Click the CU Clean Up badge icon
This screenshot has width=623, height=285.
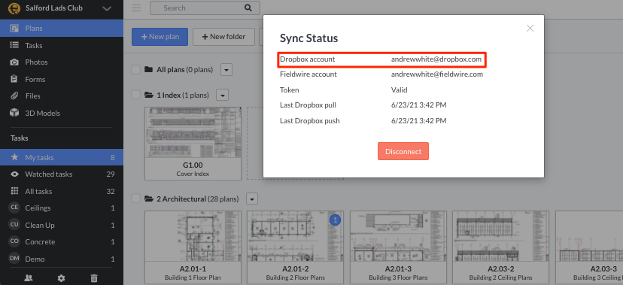coord(14,225)
